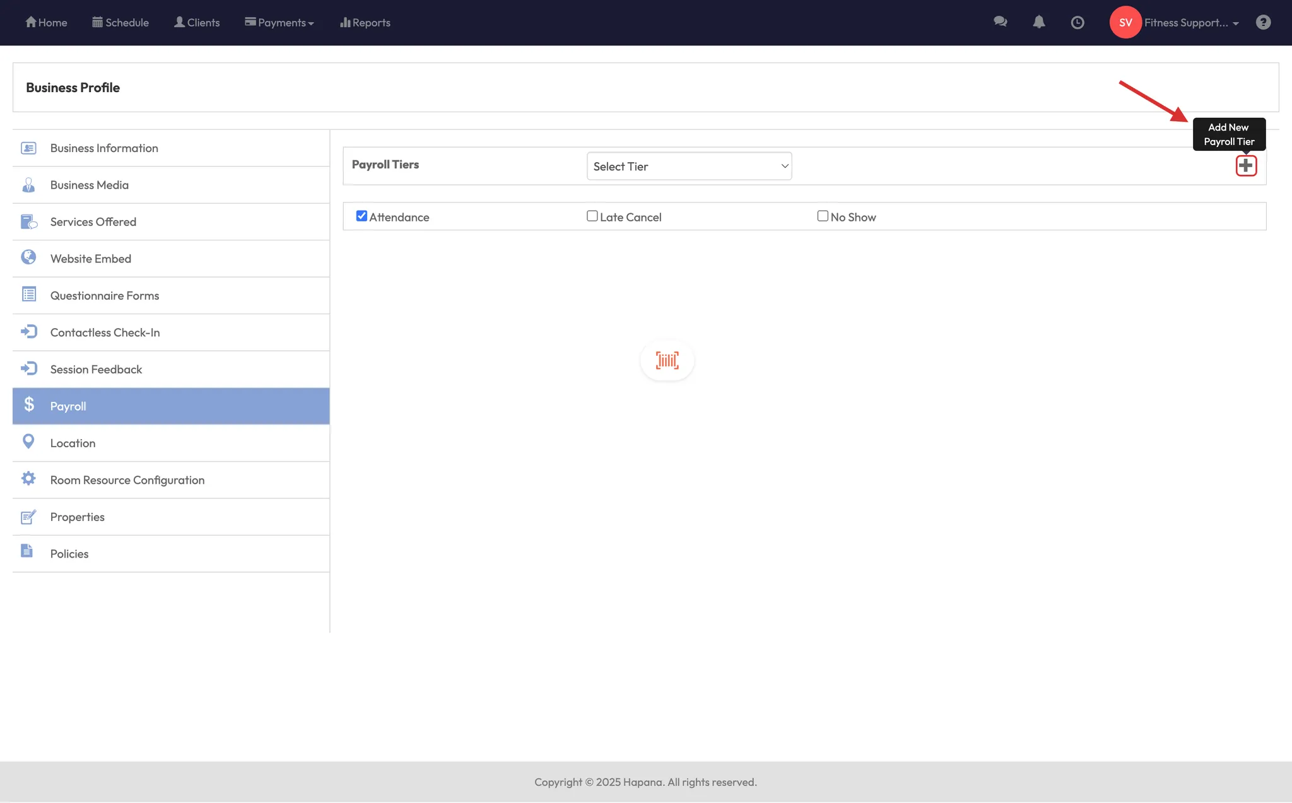Open the help question mark icon
This screenshot has width=1292, height=803.
coord(1262,23)
